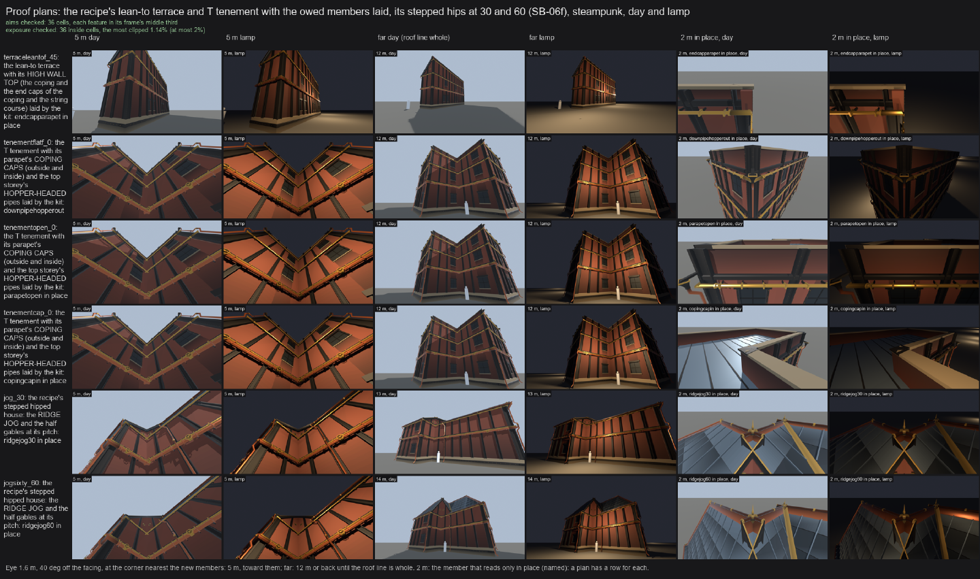Select the "Proof plans" title line
The height and width of the screenshot is (579, 980).
(x=348, y=12)
